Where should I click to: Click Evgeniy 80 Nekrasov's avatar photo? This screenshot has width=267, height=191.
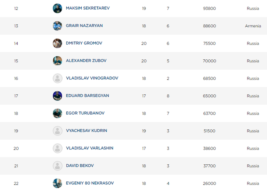click(57, 183)
